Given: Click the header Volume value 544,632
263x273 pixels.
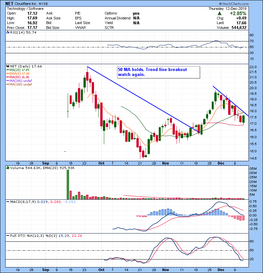Looking at the screenshot, I should pos(239,28).
